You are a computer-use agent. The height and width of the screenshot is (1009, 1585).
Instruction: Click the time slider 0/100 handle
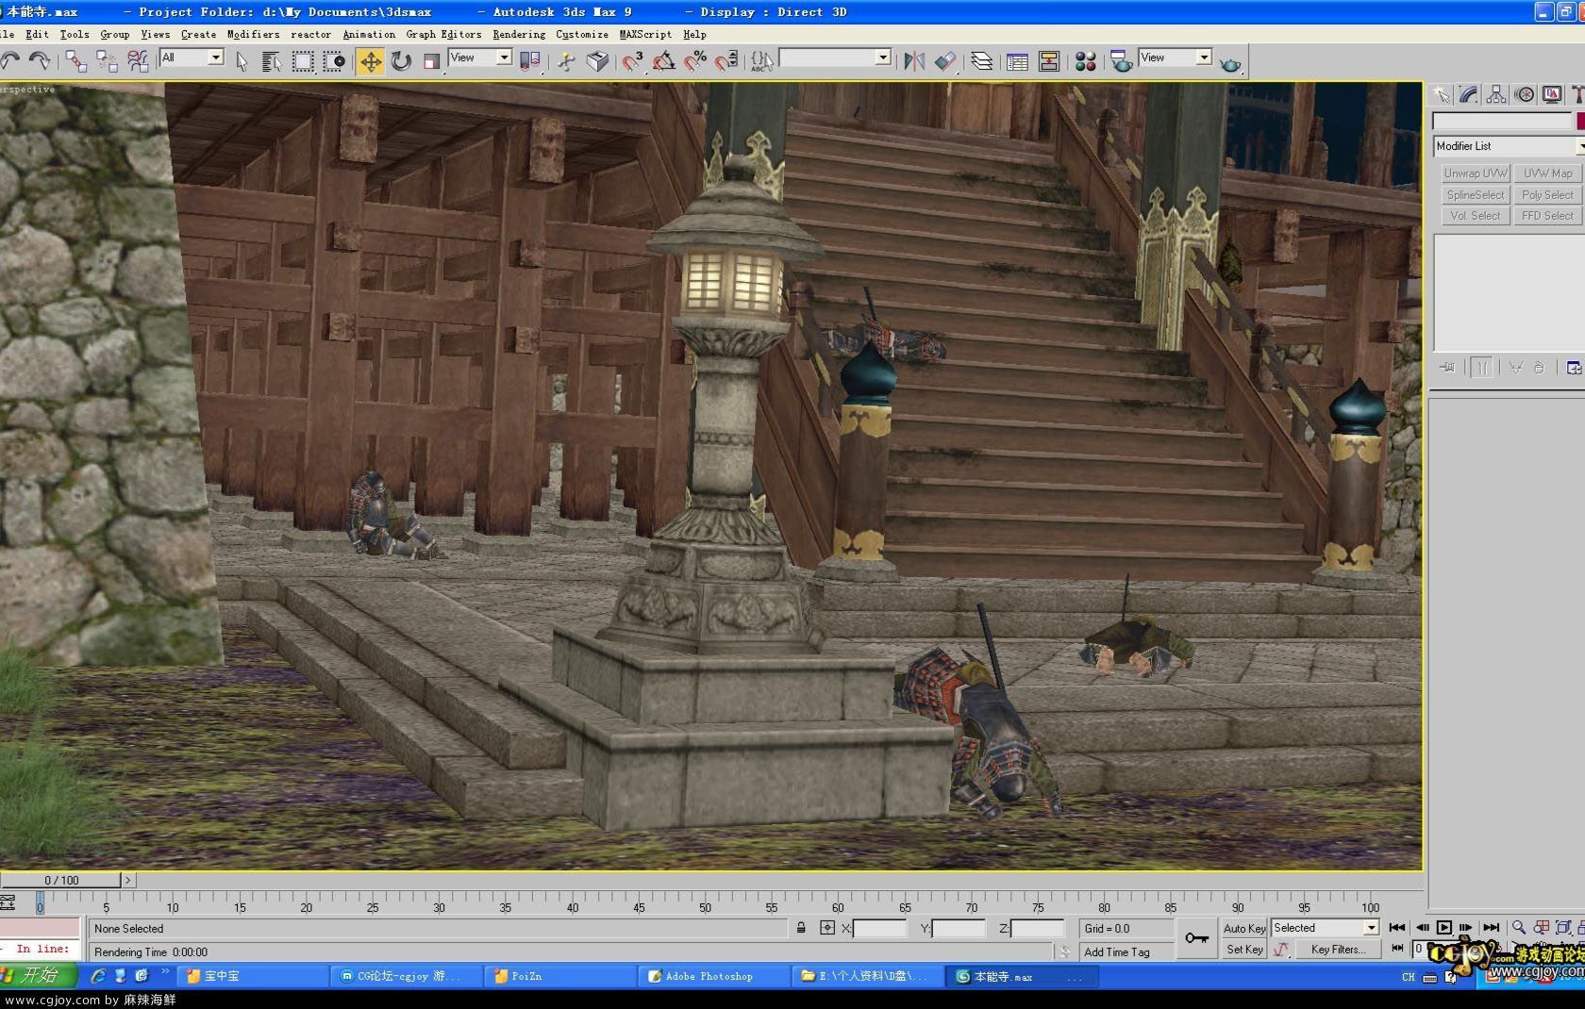(x=61, y=880)
